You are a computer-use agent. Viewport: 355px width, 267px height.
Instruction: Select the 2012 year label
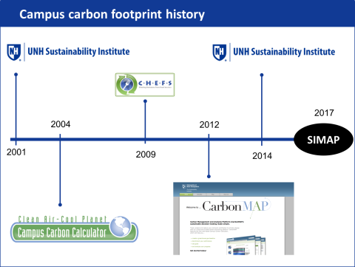[x=209, y=125]
